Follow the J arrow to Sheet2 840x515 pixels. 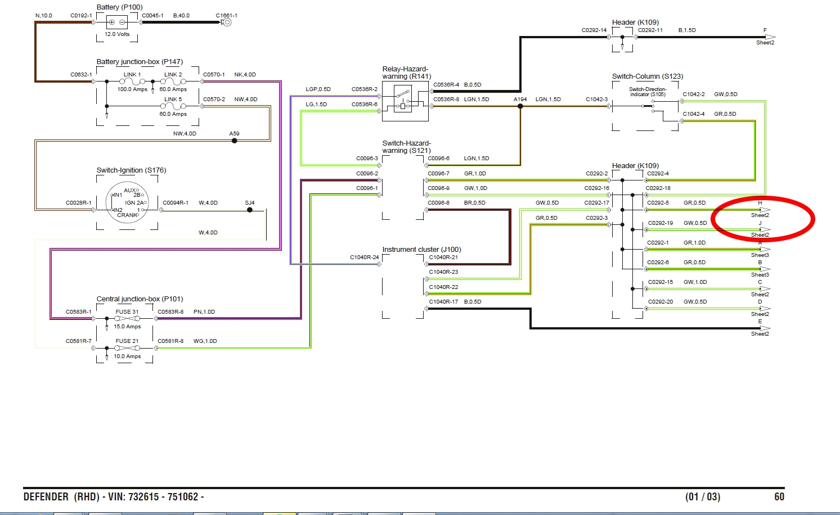click(x=765, y=229)
